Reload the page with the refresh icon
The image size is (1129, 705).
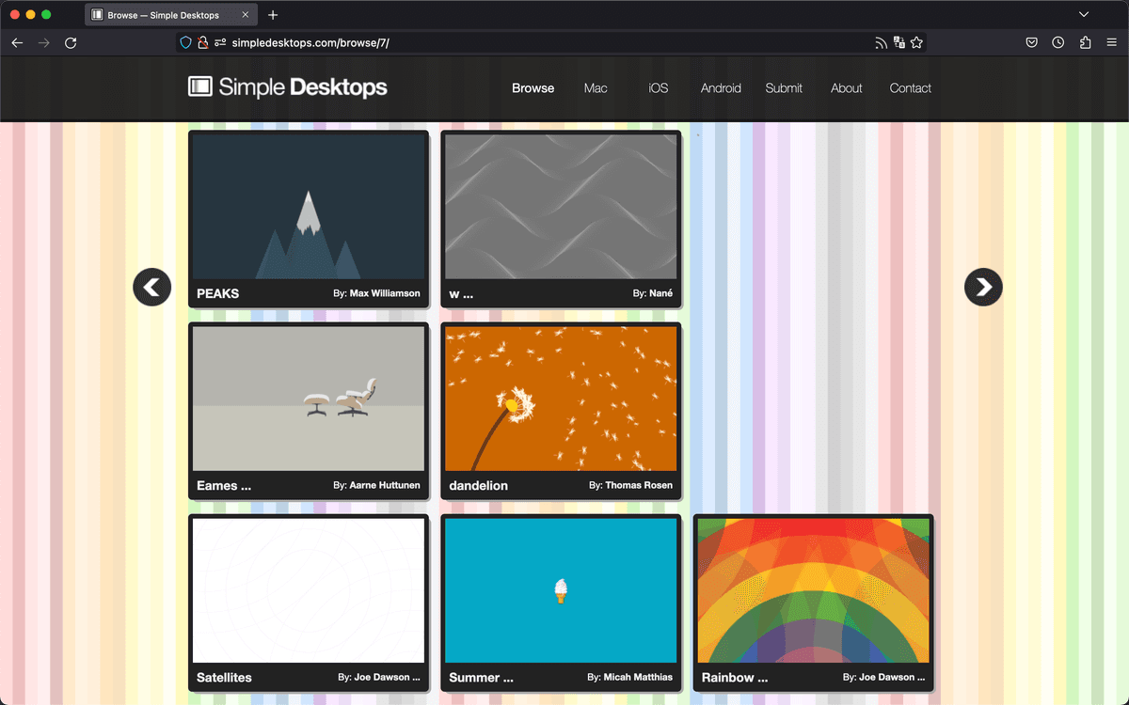(71, 42)
